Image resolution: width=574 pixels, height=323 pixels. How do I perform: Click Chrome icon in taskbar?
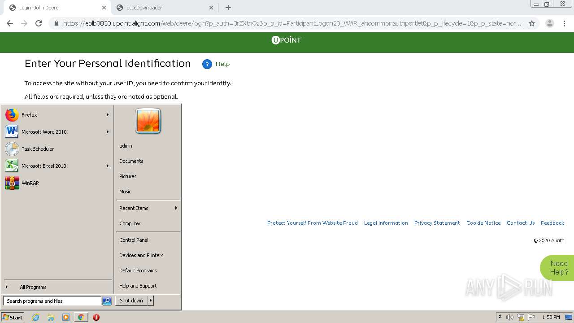pyautogui.click(x=81, y=317)
